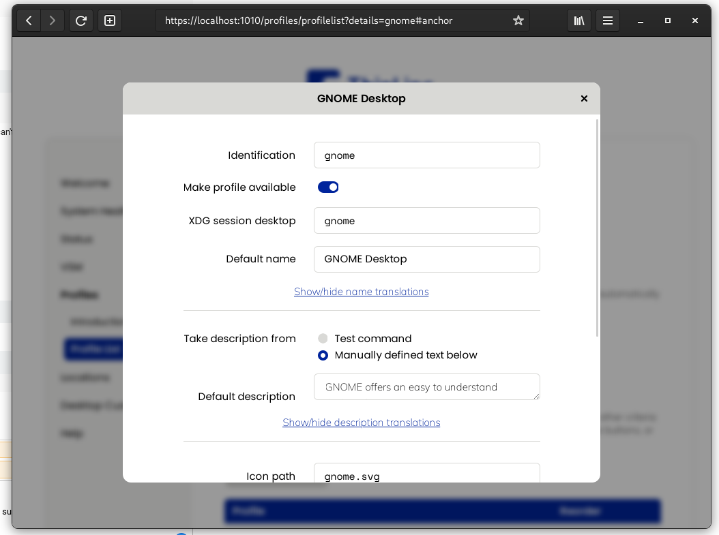This screenshot has width=719, height=535.
Task: Click the Default name label
Action: tap(261, 259)
